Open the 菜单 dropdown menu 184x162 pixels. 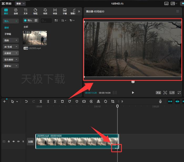tap(20, 3)
